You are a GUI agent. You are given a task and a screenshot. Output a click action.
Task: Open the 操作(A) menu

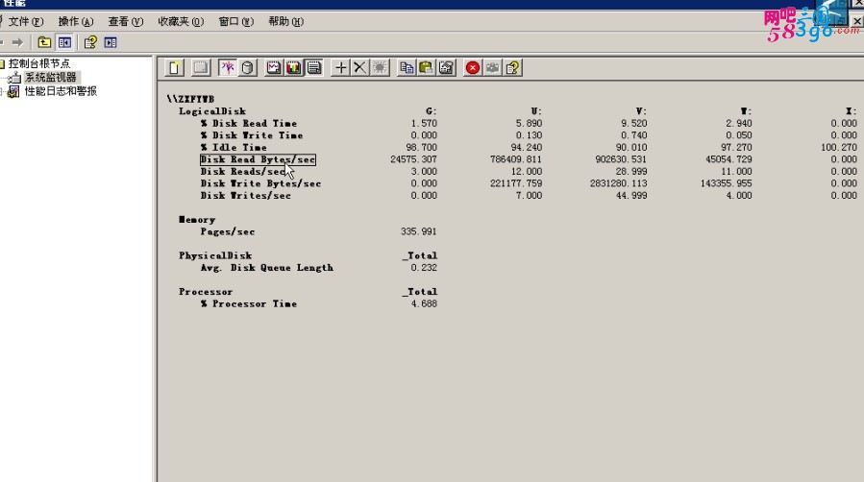tap(76, 21)
